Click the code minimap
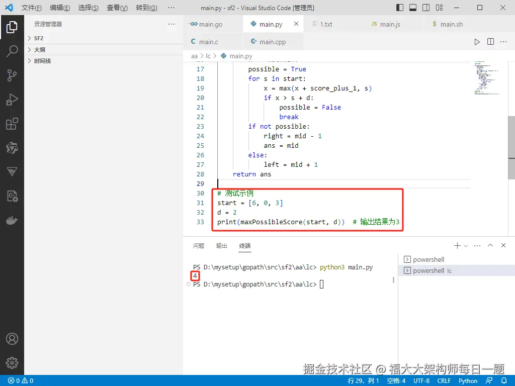Screen dimensions: 515x386 coord(487,78)
